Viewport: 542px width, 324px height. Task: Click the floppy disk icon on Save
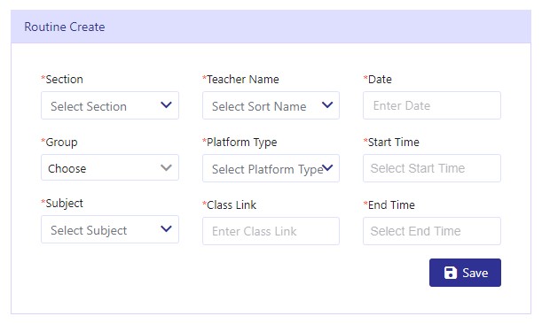pyautogui.click(x=451, y=273)
